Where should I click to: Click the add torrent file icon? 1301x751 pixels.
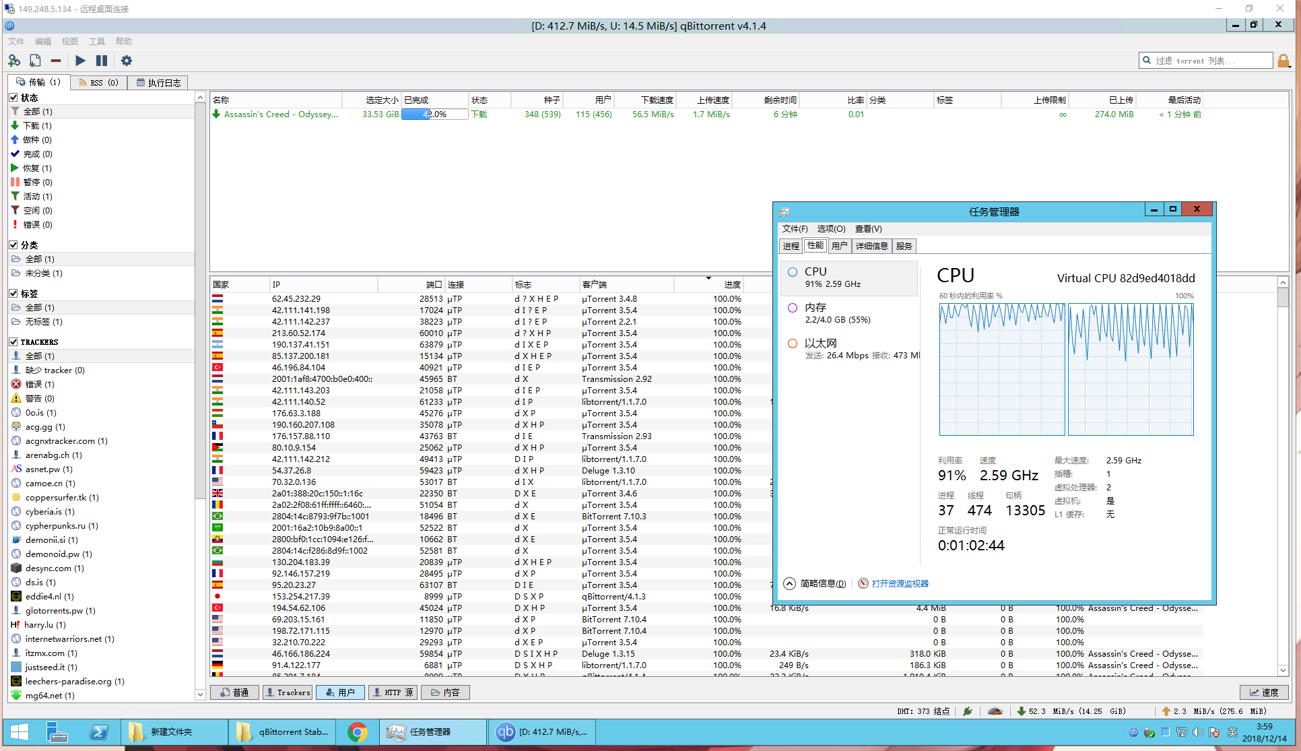tap(35, 61)
